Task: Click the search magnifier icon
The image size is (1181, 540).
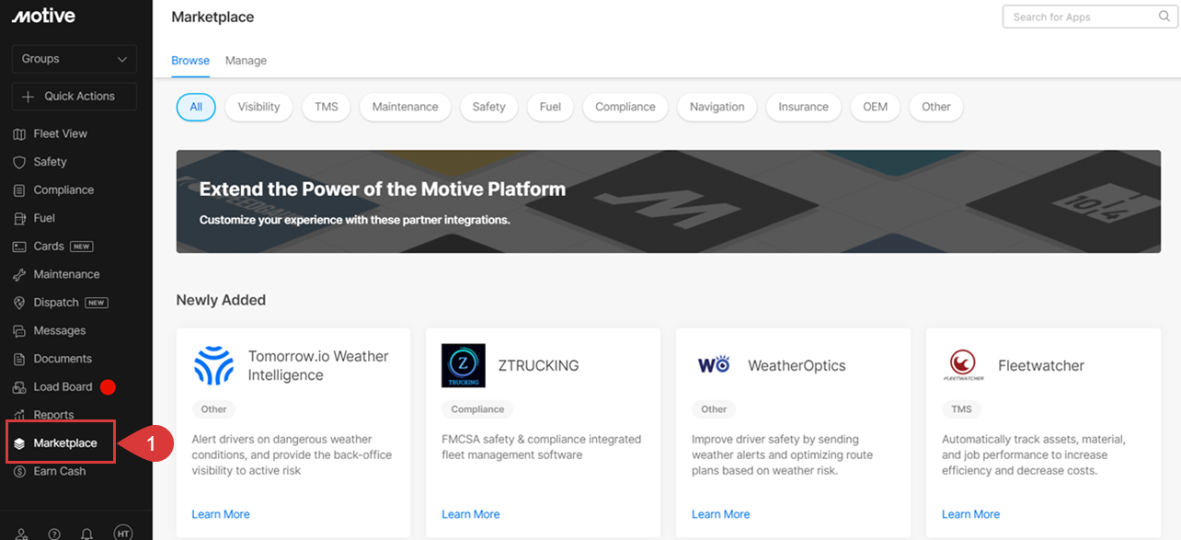Action: [x=1164, y=17]
